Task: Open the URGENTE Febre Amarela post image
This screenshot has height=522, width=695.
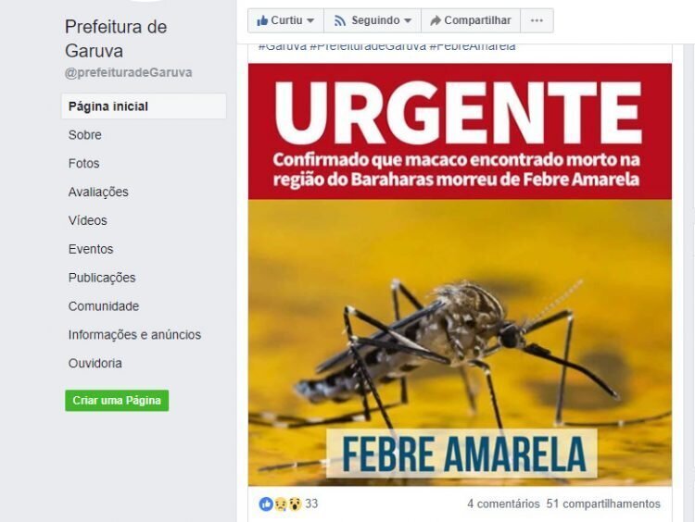Action: pos(460,275)
